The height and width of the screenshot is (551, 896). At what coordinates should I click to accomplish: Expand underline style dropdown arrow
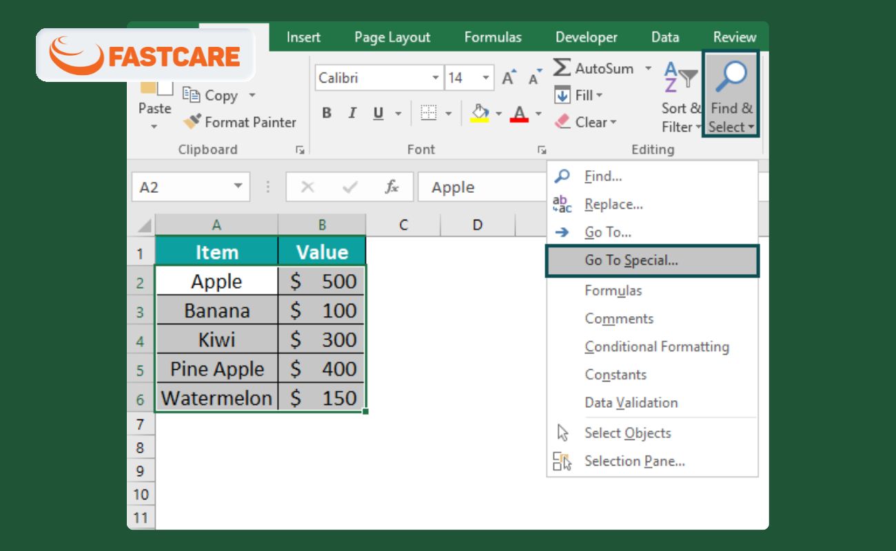(397, 114)
